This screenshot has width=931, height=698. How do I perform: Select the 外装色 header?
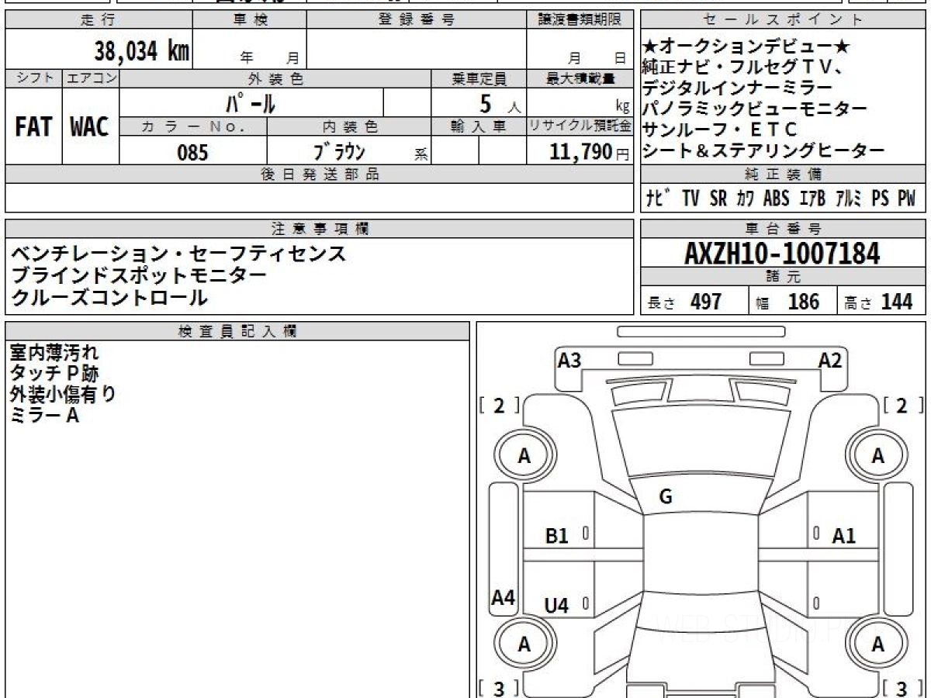click(x=275, y=78)
